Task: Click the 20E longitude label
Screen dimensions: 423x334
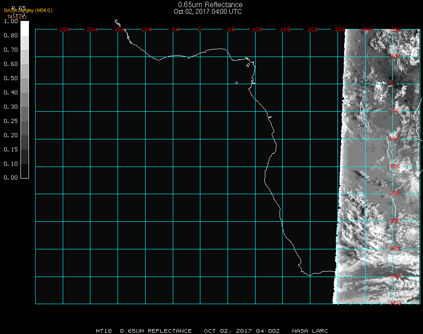Action: click(313, 29)
